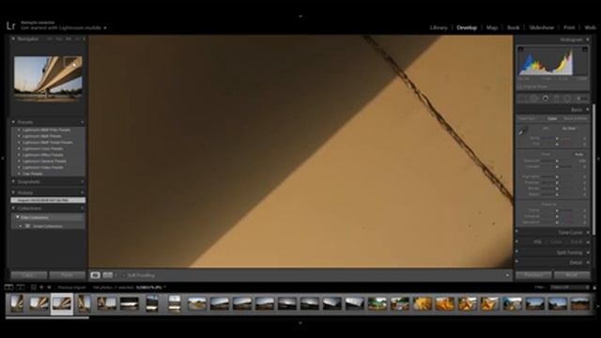Toggle the Tone Curve panel switch
Image resolution: width=601 pixels, height=338 pixels.
pos(517,232)
